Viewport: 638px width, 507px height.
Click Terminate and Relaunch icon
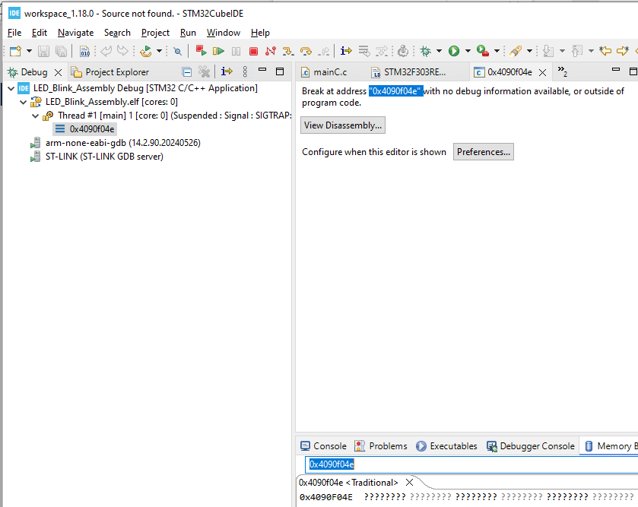pos(201,51)
